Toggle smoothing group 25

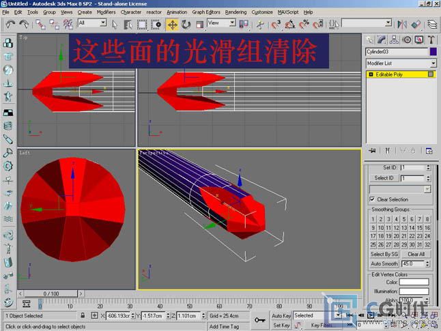click(x=373, y=244)
